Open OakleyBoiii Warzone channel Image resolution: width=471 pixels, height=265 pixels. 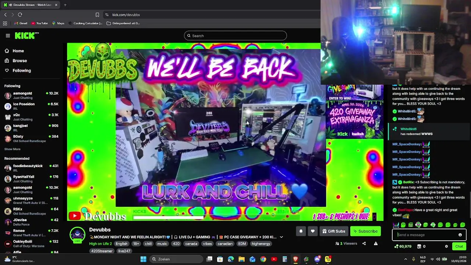31,244
